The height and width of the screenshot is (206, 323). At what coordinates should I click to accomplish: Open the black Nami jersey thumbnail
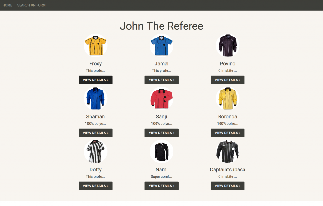(161, 151)
